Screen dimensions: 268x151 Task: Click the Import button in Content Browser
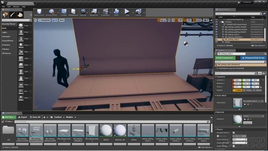pyautogui.click(x=23, y=117)
